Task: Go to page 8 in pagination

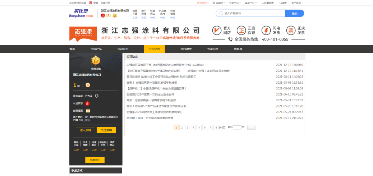Action: point(216,128)
